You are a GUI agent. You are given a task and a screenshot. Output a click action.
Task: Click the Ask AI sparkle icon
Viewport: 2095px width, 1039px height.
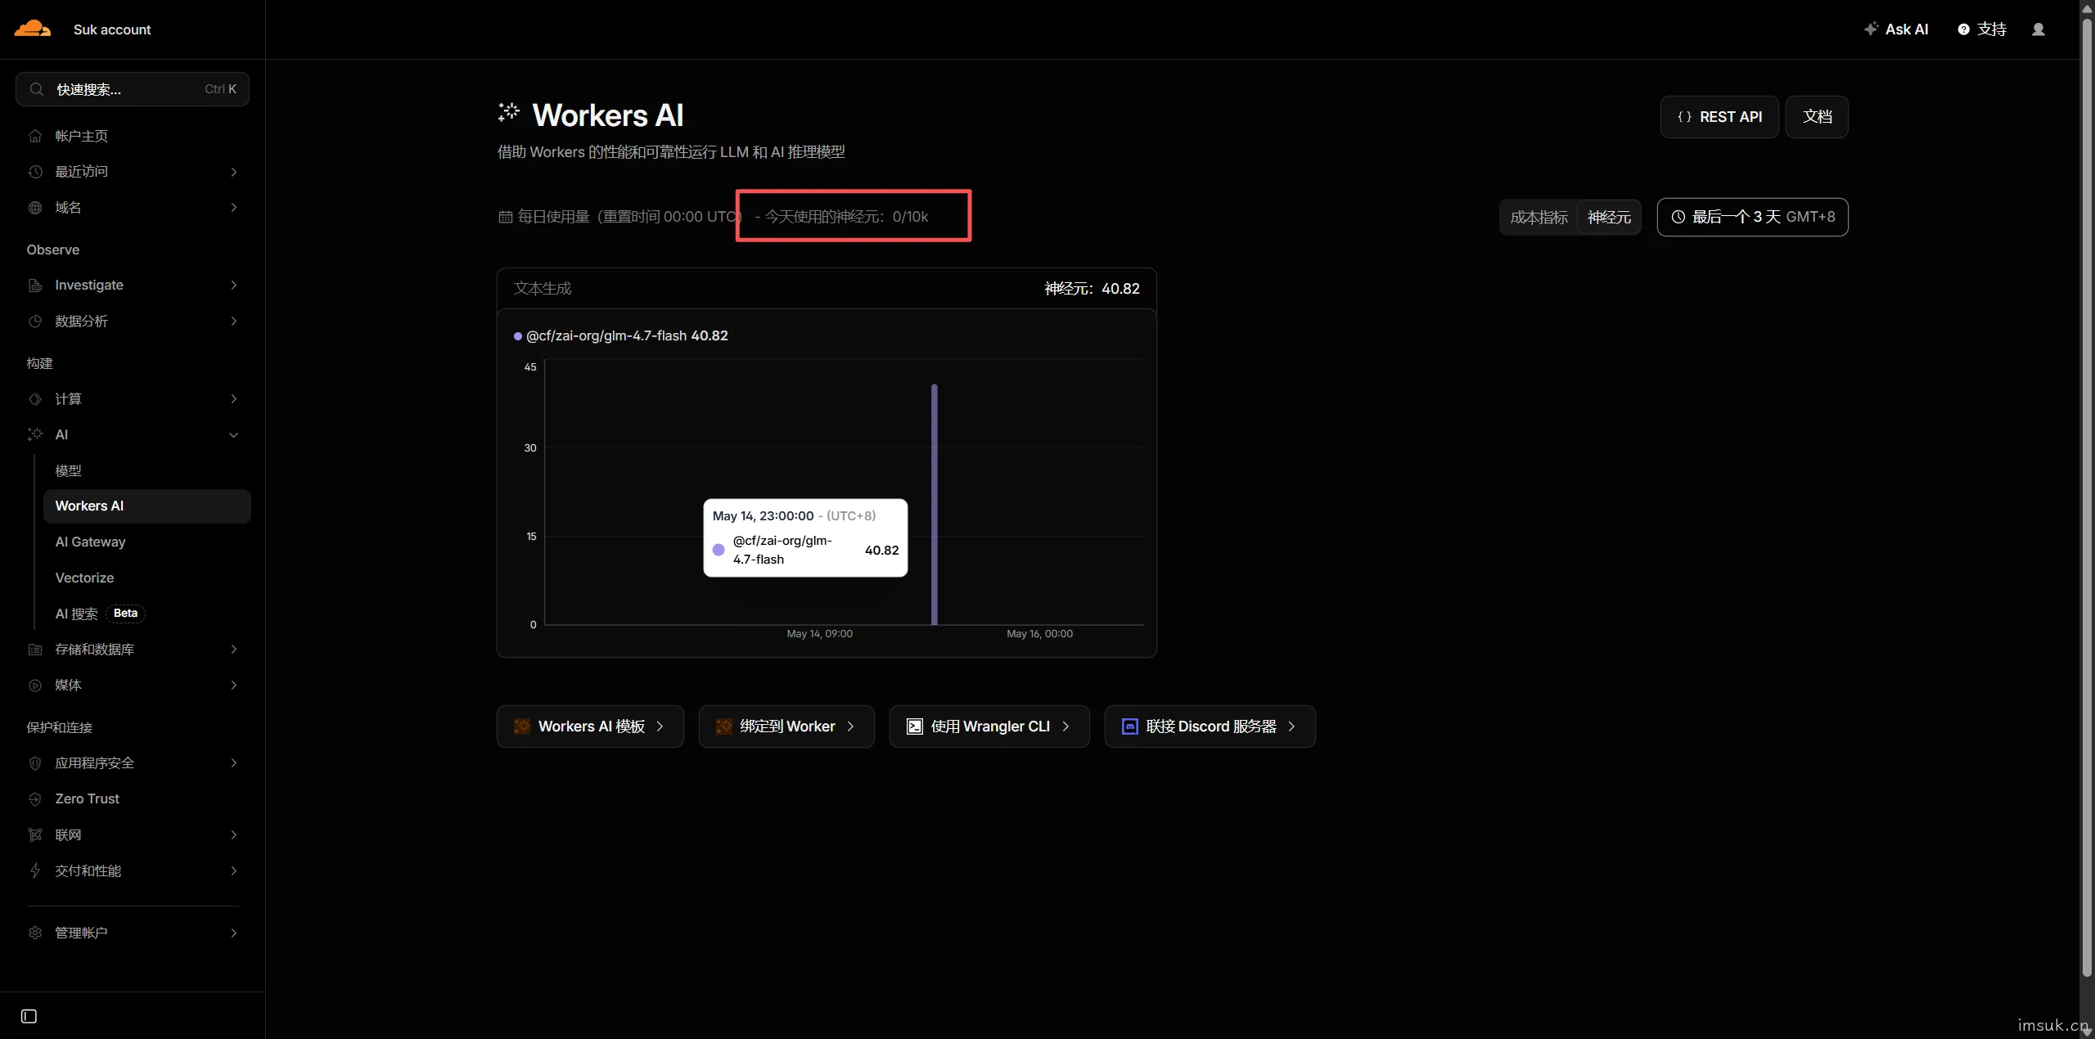(1871, 29)
